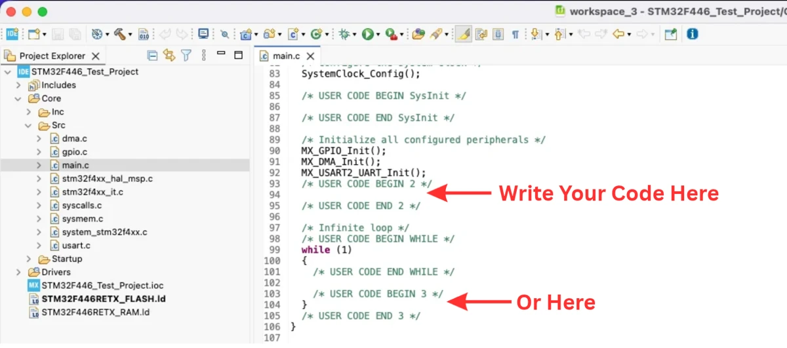
Task: Click the build configuration gear icon
Action: (x=97, y=34)
